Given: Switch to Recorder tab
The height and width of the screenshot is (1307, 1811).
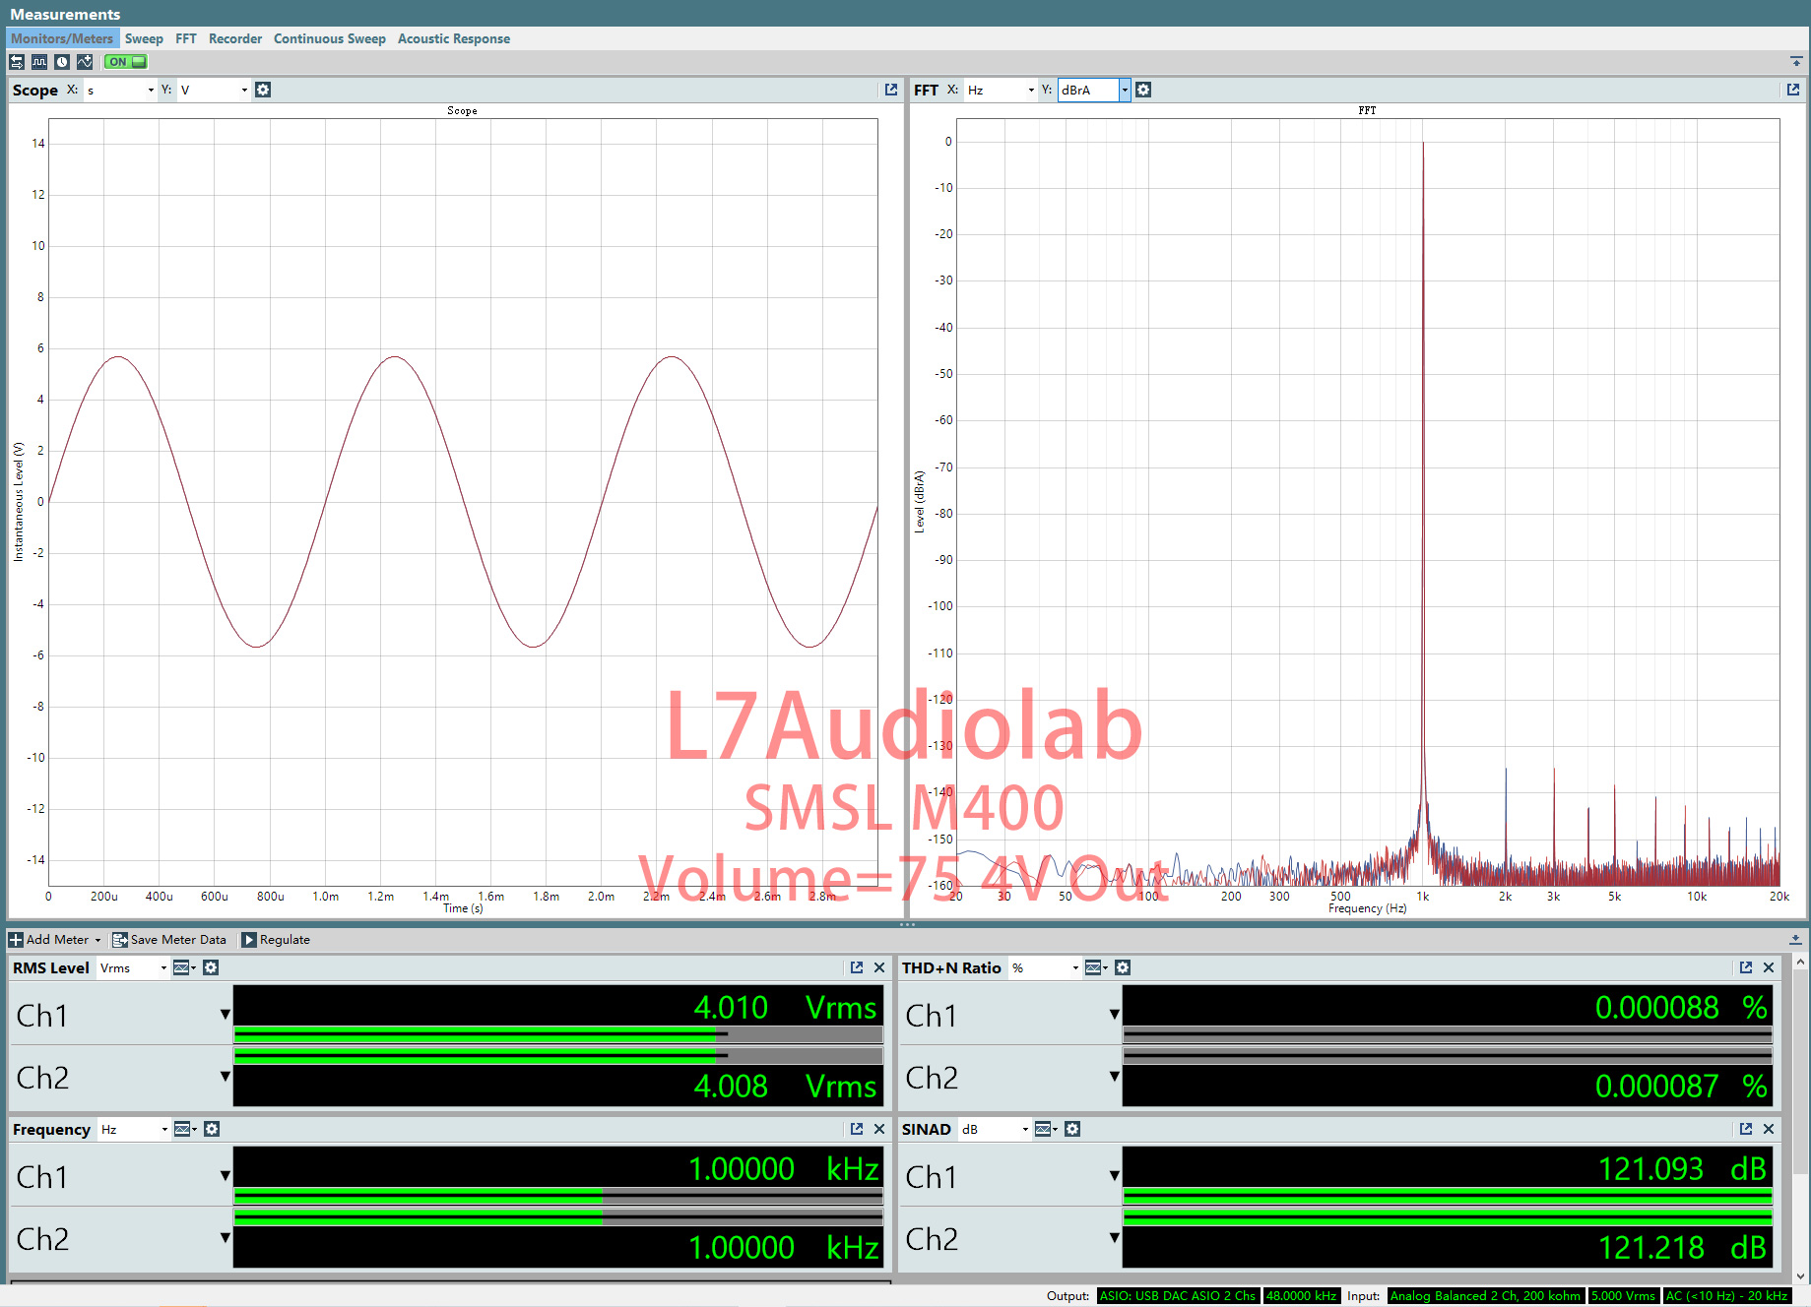Looking at the screenshot, I should (235, 38).
